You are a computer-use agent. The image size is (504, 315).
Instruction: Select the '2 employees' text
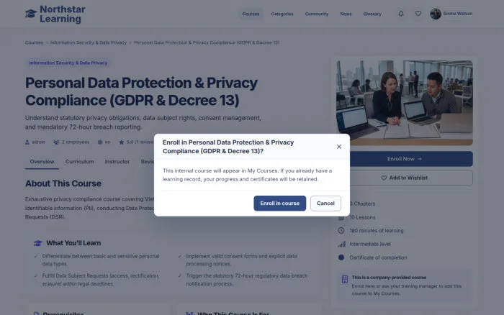click(76, 142)
